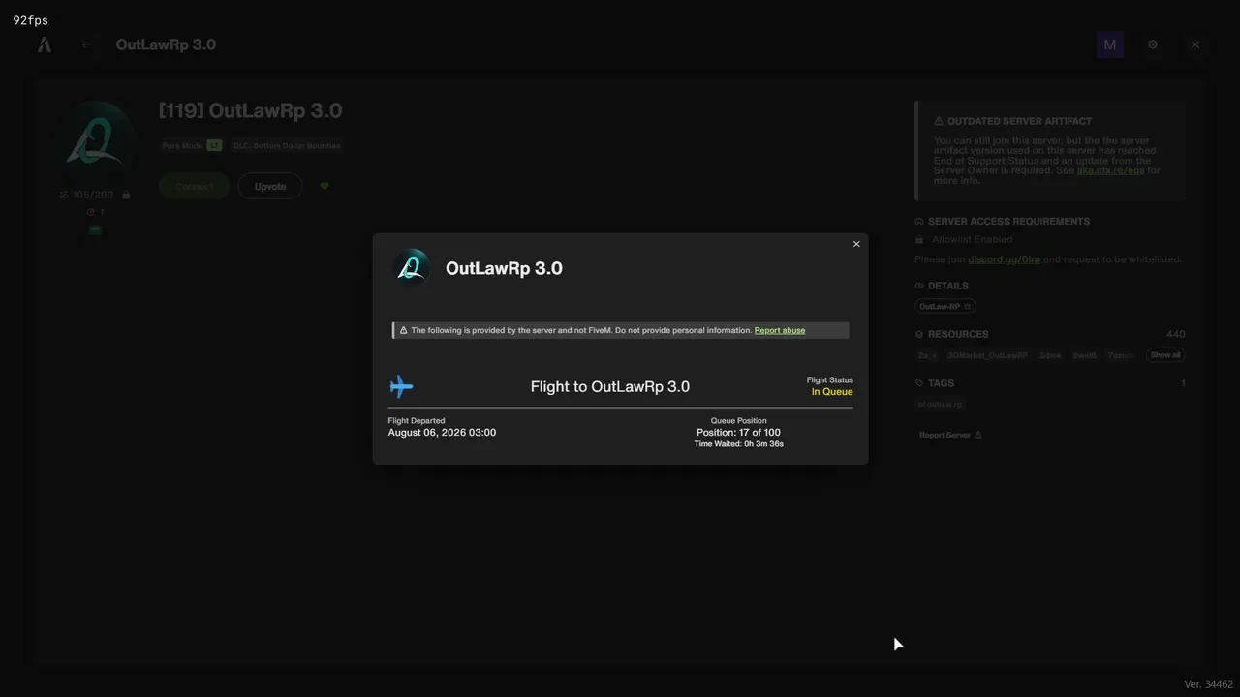Click the DLC: Bottom Dollar Bounties tag

click(286, 146)
